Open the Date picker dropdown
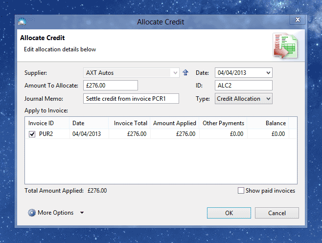Viewport: 322px width, 243px height. pos(267,73)
